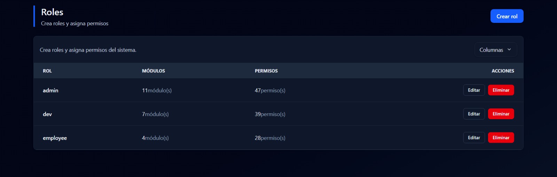This screenshot has height=177, width=557.
Task: Click the 4 módulo(s) cell
Action: pos(155,138)
